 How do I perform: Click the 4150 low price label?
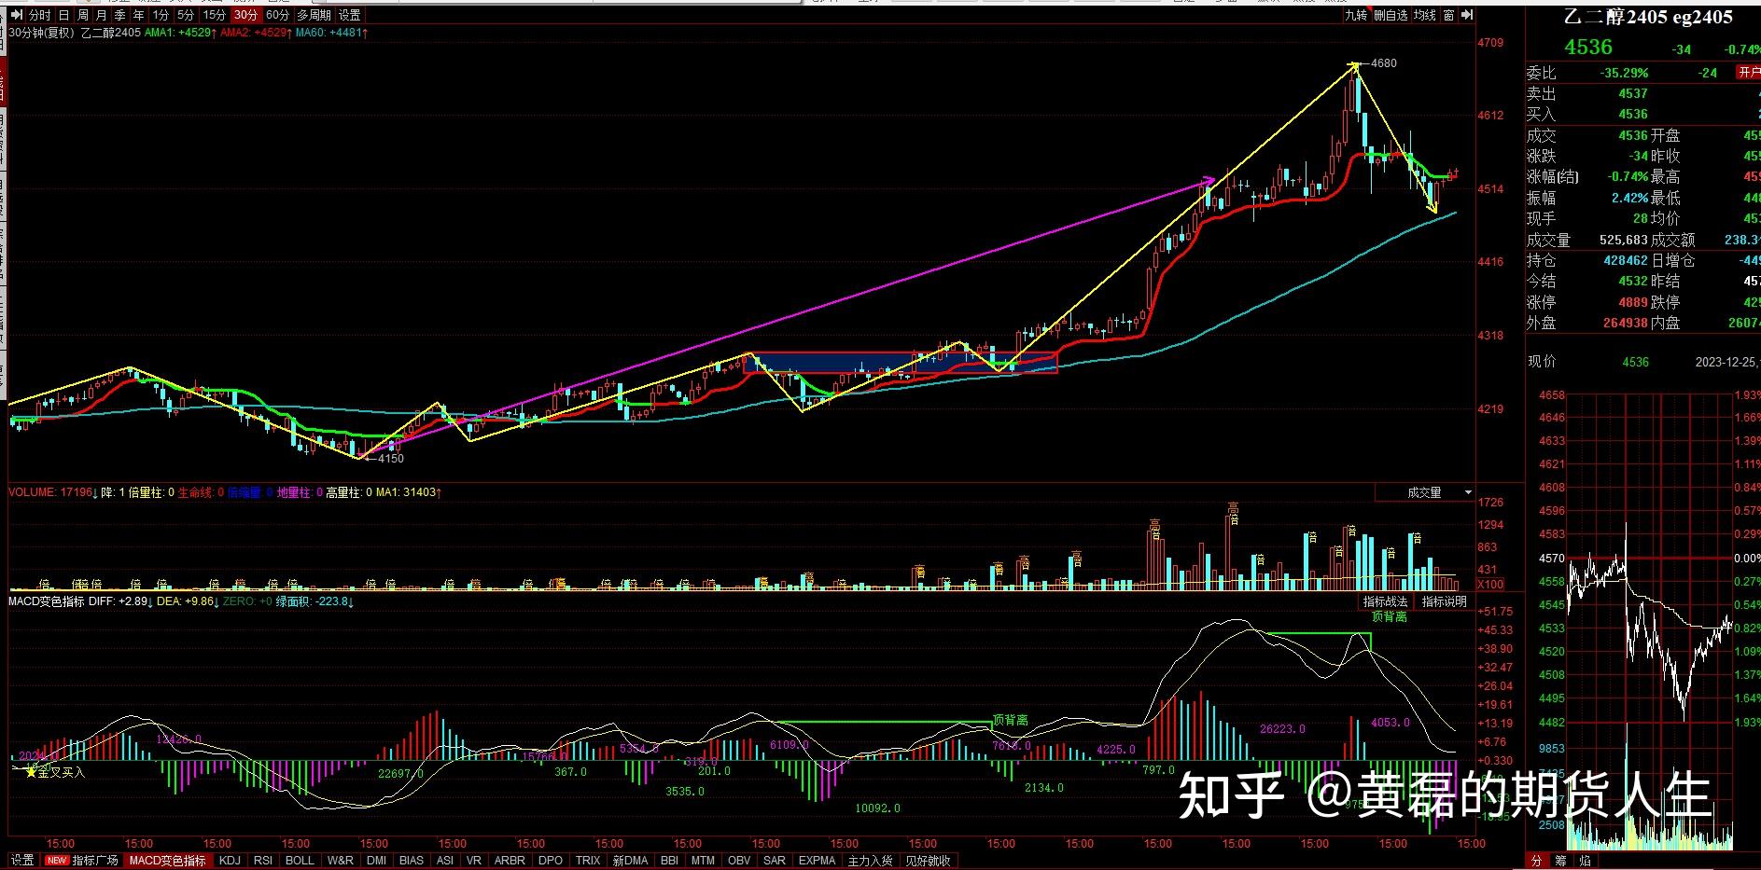click(391, 458)
